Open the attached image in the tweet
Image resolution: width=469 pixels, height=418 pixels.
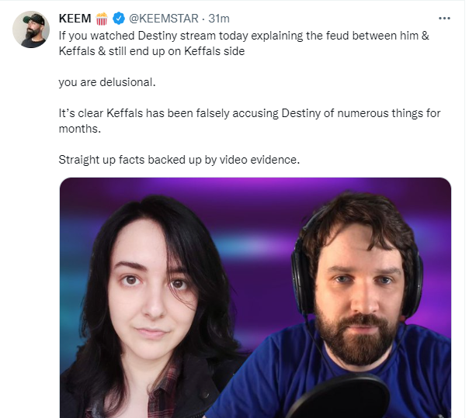coord(255,298)
